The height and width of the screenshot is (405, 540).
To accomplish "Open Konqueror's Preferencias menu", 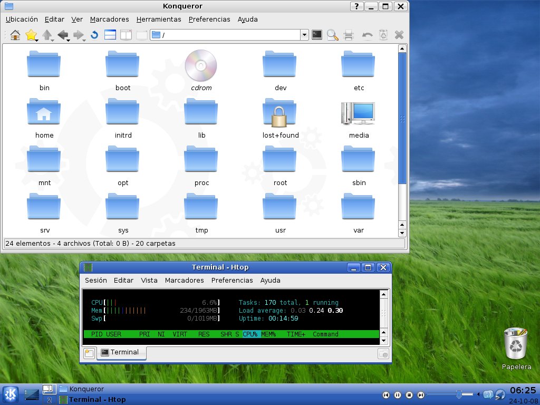I will 209,20.
